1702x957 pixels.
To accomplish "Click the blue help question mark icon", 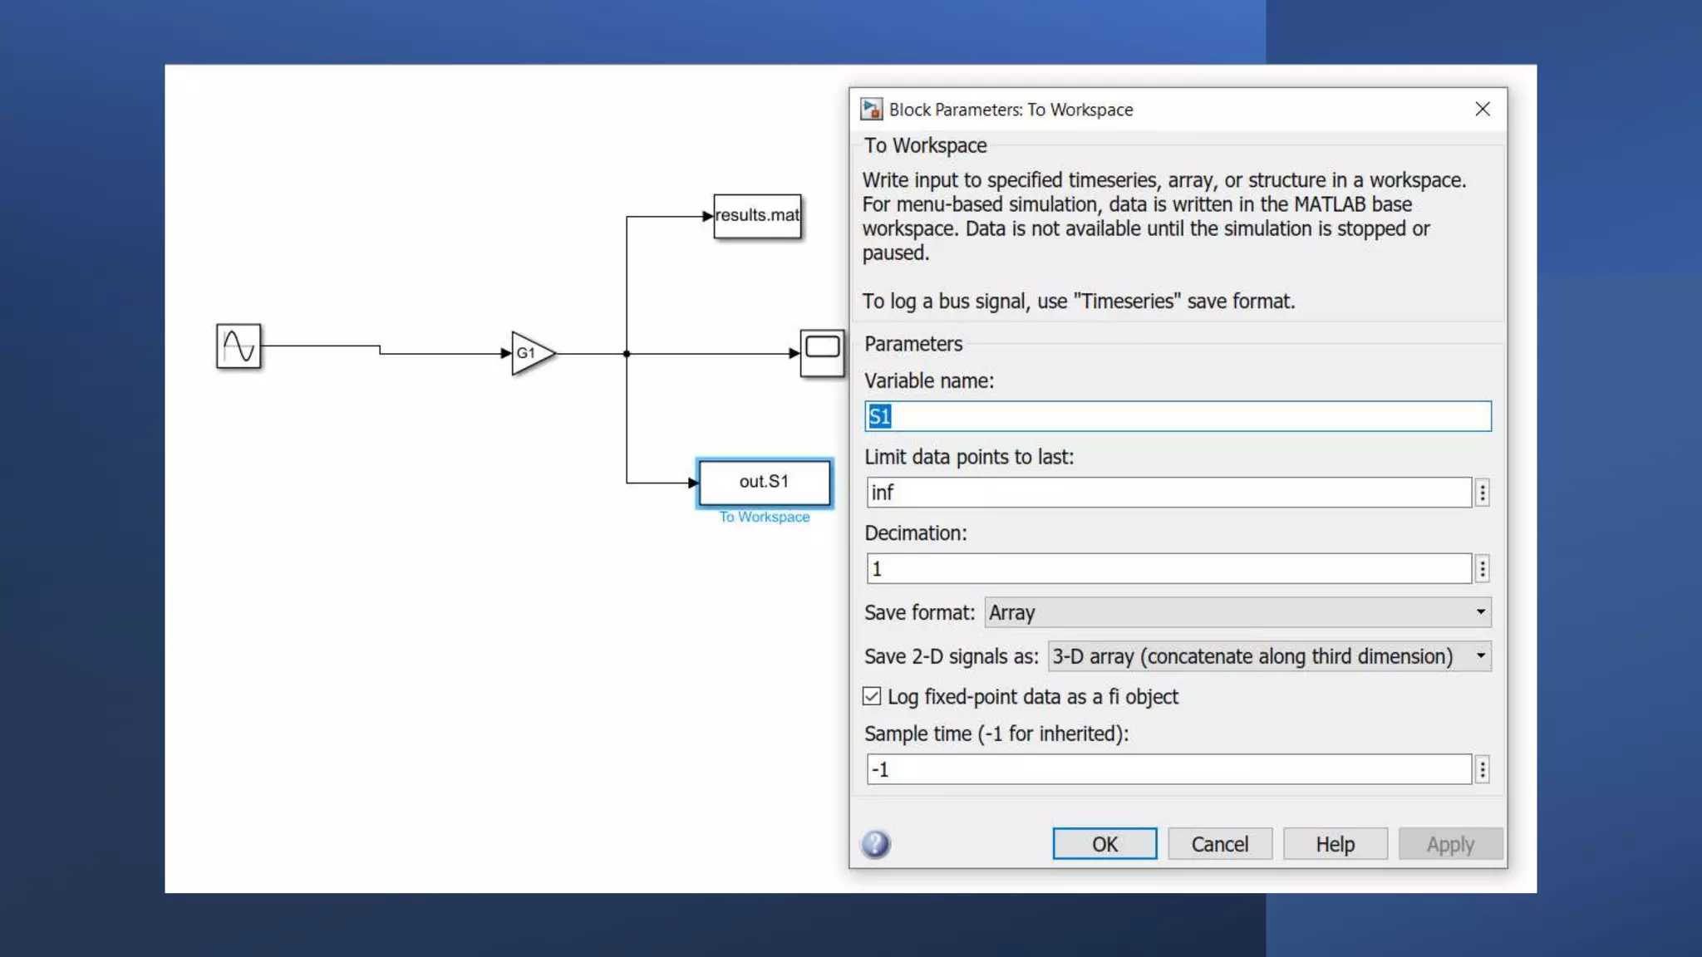I will [875, 844].
